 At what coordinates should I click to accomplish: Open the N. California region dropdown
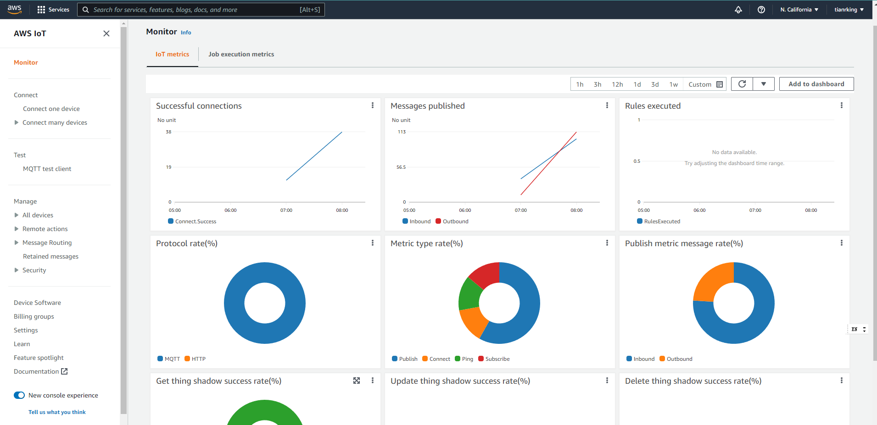[799, 10]
